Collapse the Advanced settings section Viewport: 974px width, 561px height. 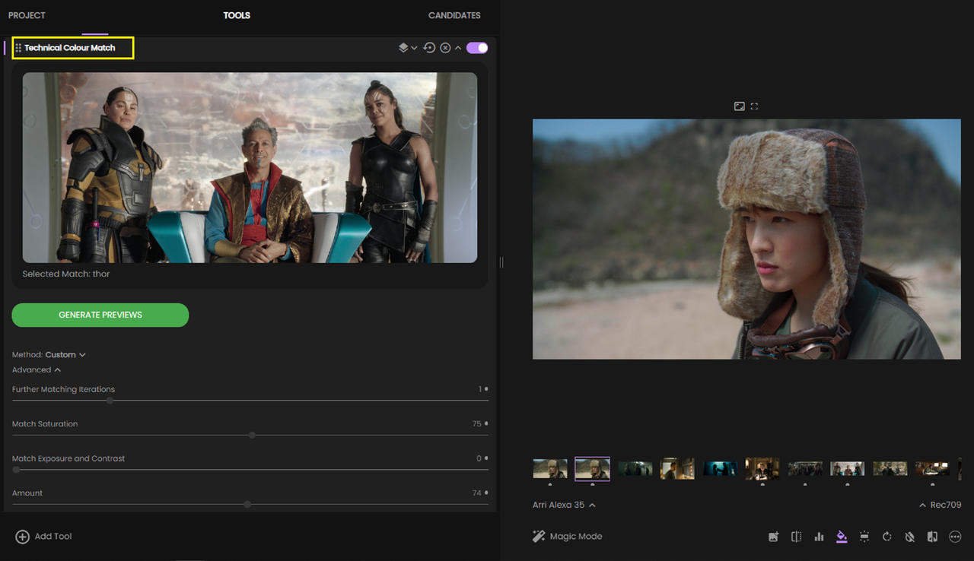37,370
